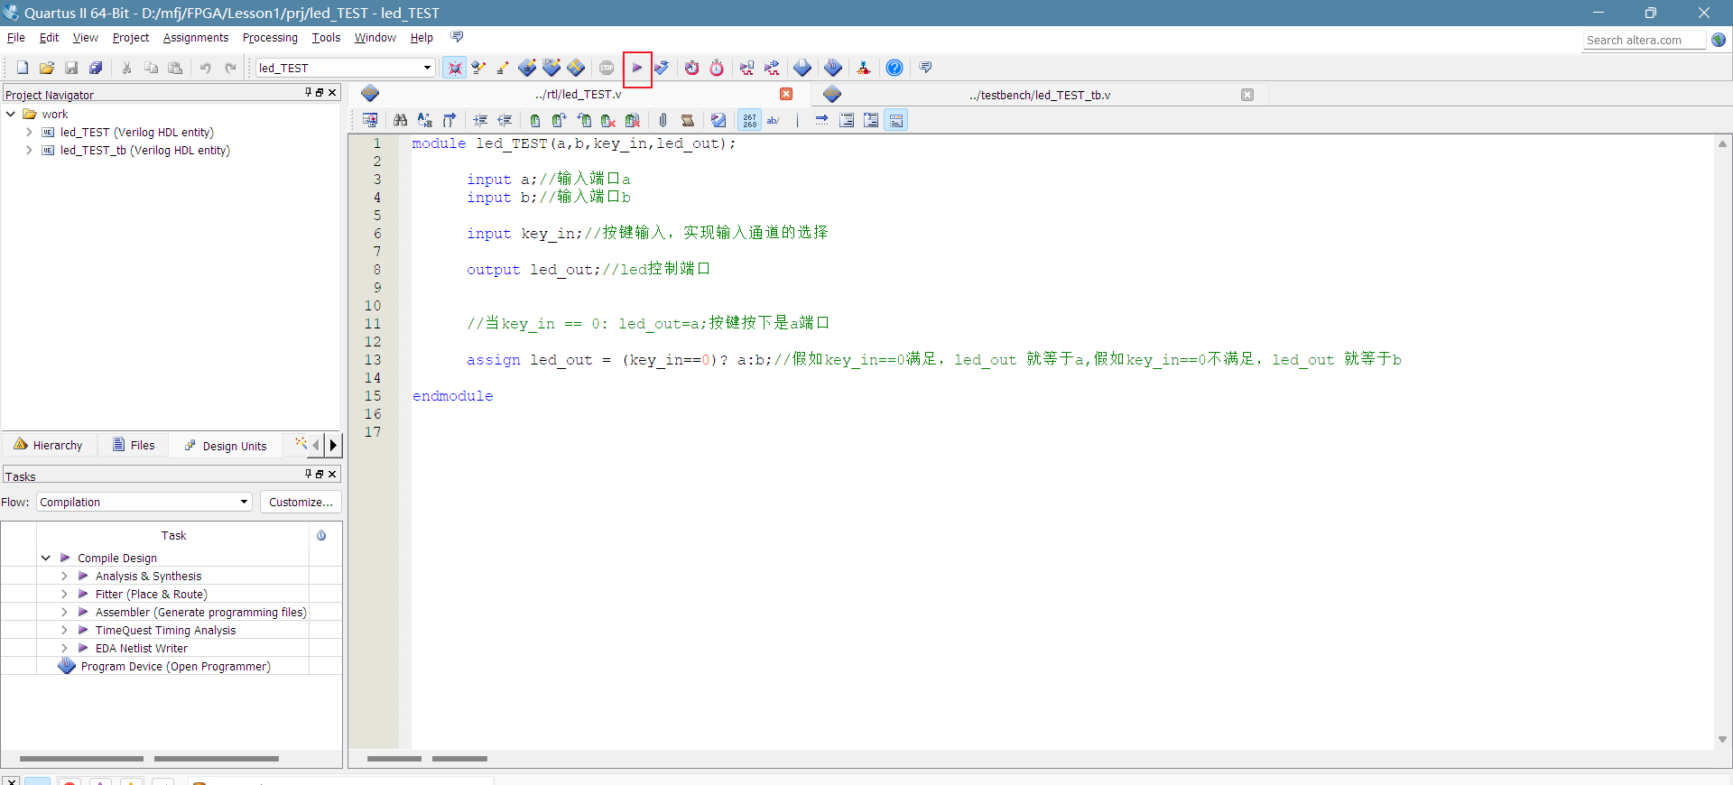Viewport: 1733px width, 785px height.
Task: Close the led_TEST_tb.v editor tab
Action: coord(1247,94)
